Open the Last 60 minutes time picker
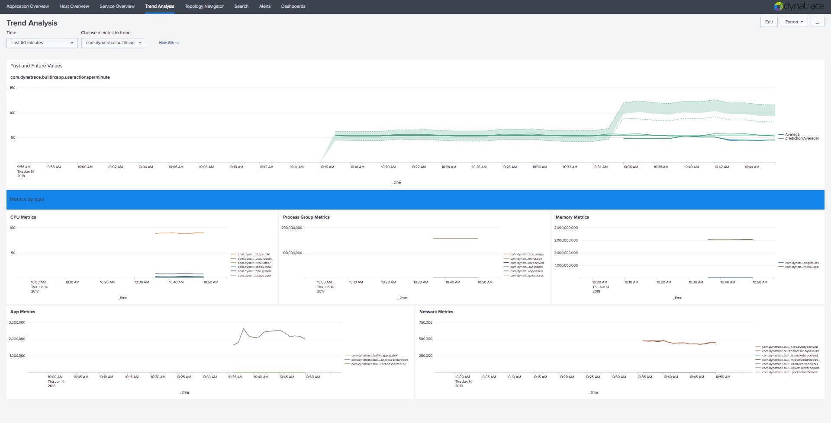Image resolution: width=831 pixels, height=423 pixels. (x=42, y=43)
